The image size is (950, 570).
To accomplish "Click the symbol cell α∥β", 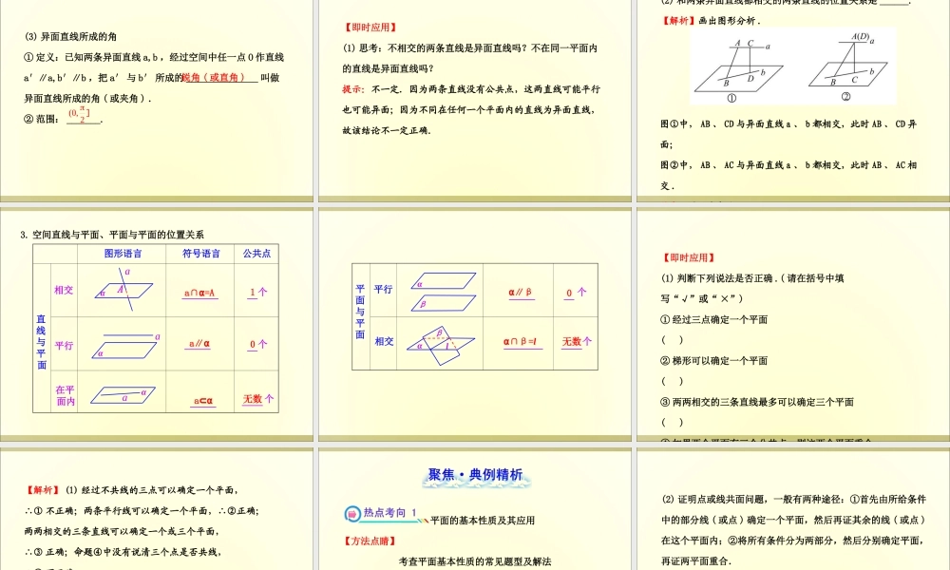I will pos(521,292).
